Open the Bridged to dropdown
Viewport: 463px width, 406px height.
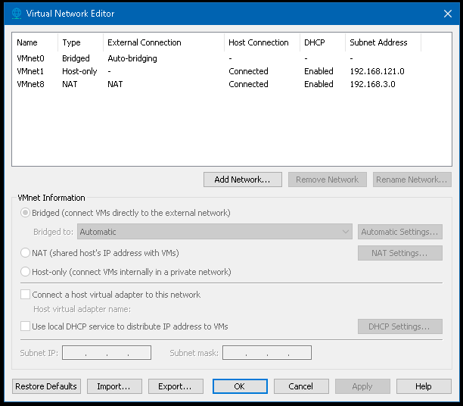point(215,232)
